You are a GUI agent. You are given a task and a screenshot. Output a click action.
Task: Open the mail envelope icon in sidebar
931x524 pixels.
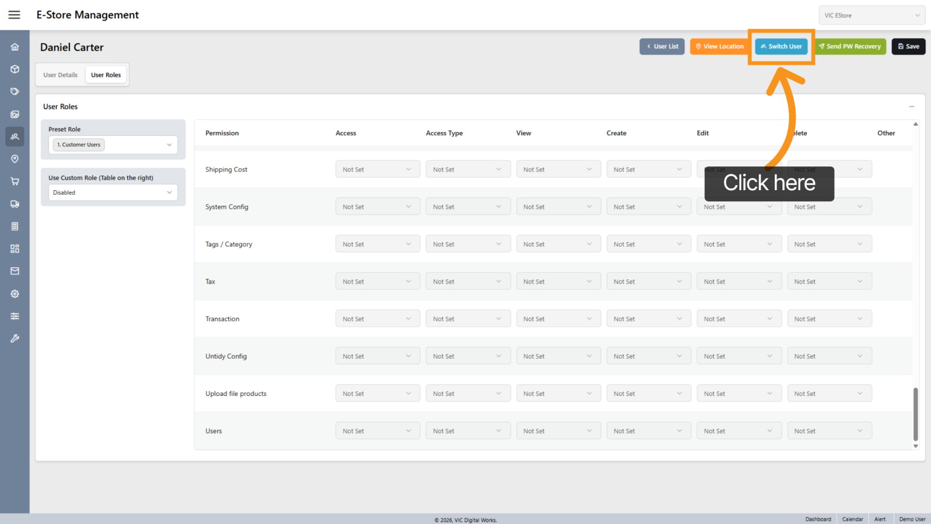[15, 271]
